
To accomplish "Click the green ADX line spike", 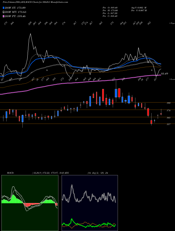I will pos(72,220).
